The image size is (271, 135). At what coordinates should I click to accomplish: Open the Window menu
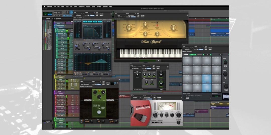click(99, 6)
